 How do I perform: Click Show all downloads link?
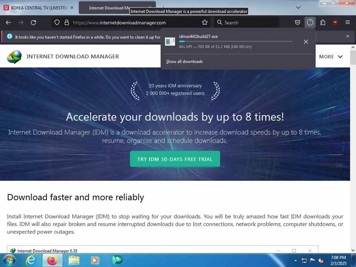(184, 62)
